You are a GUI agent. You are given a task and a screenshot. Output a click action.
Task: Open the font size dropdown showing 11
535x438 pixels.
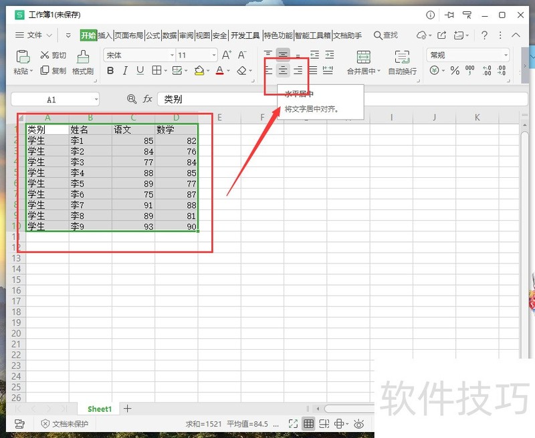pyautogui.click(x=214, y=55)
